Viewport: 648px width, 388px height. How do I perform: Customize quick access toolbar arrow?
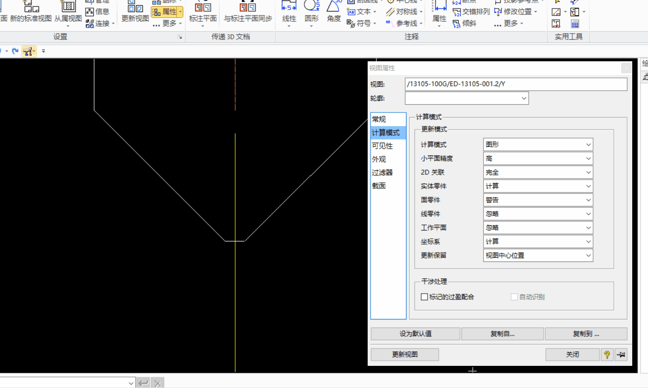click(x=43, y=51)
